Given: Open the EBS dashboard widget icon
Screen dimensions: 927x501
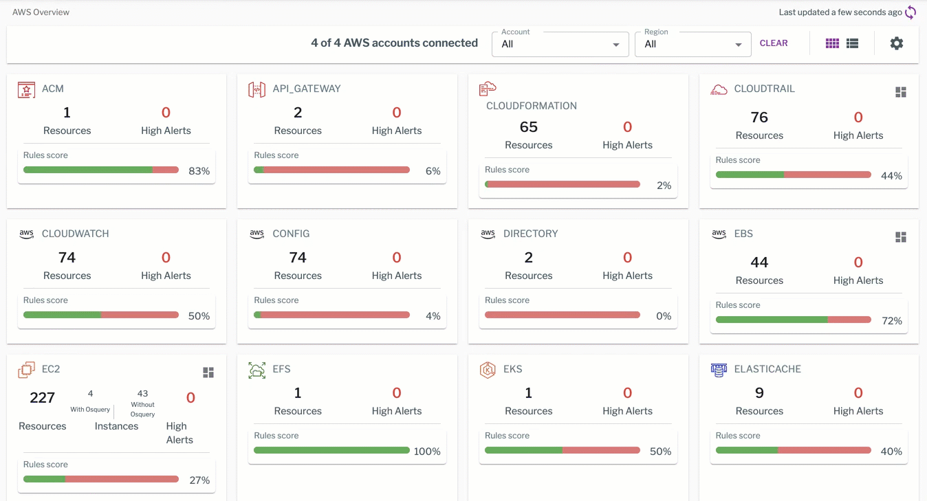Looking at the screenshot, I should point(901,237).
